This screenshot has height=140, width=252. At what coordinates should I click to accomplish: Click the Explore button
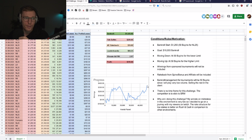point(239,139)
